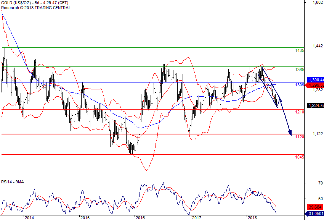Click the blue 1309 pivot label
The height and width of the screenshot is (220, 324).
point(299,85)
